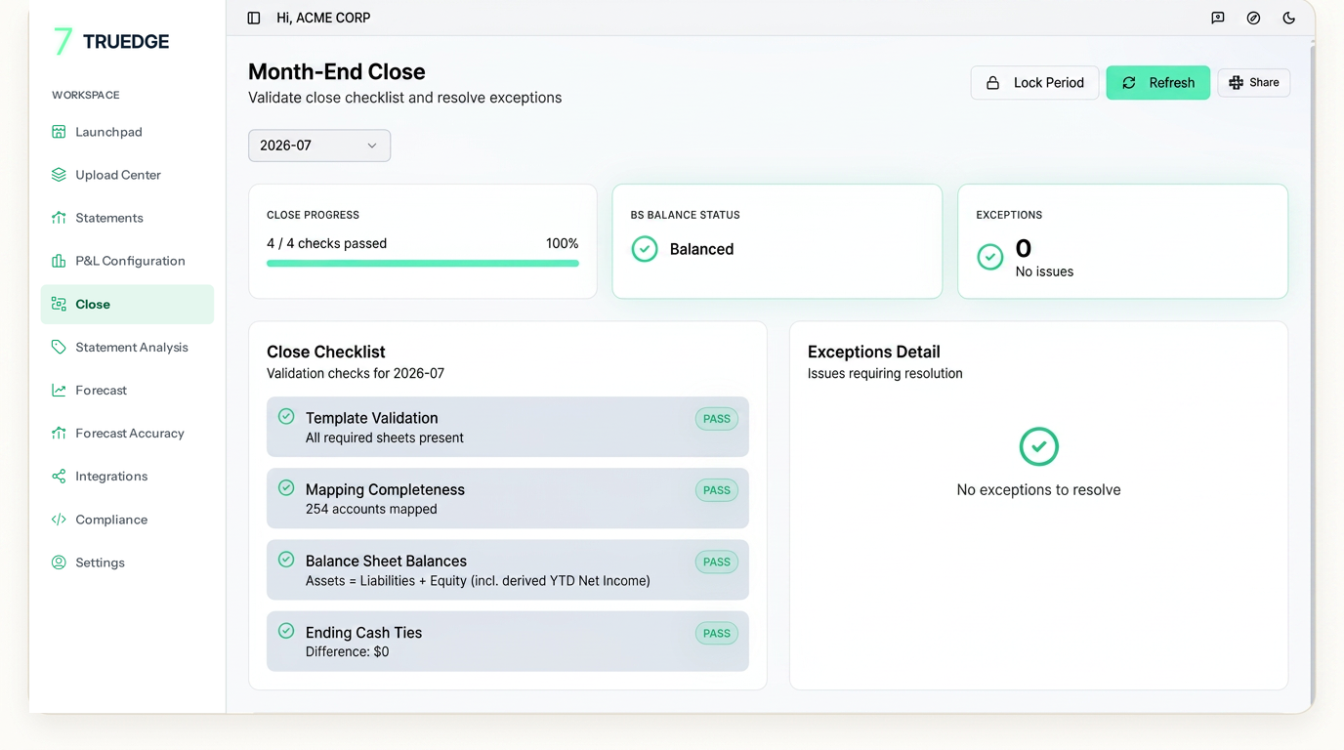Open the 2026-07 period dropdown
Image resolution: width=1344 pixels, height=750 pixels.
(x=319, y=146)
